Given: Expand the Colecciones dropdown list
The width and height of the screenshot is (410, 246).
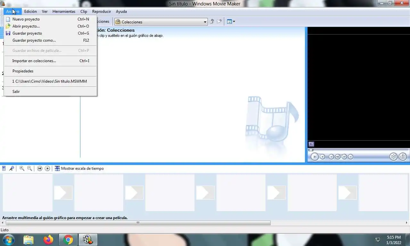Looking at the screenshot, I should pos(205,22).
